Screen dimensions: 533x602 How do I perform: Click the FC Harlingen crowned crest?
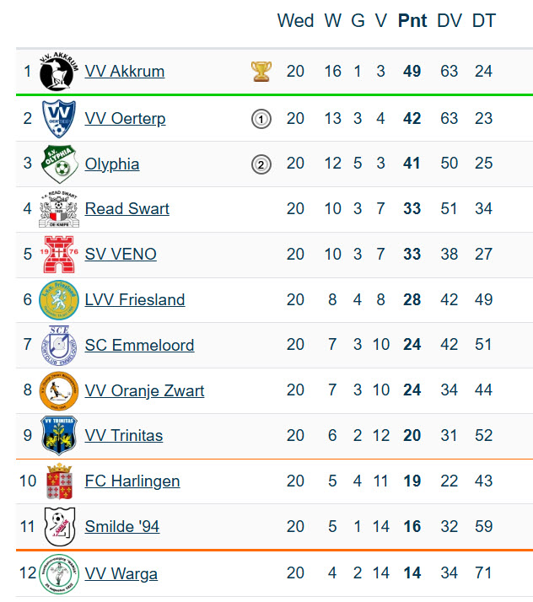59,481
